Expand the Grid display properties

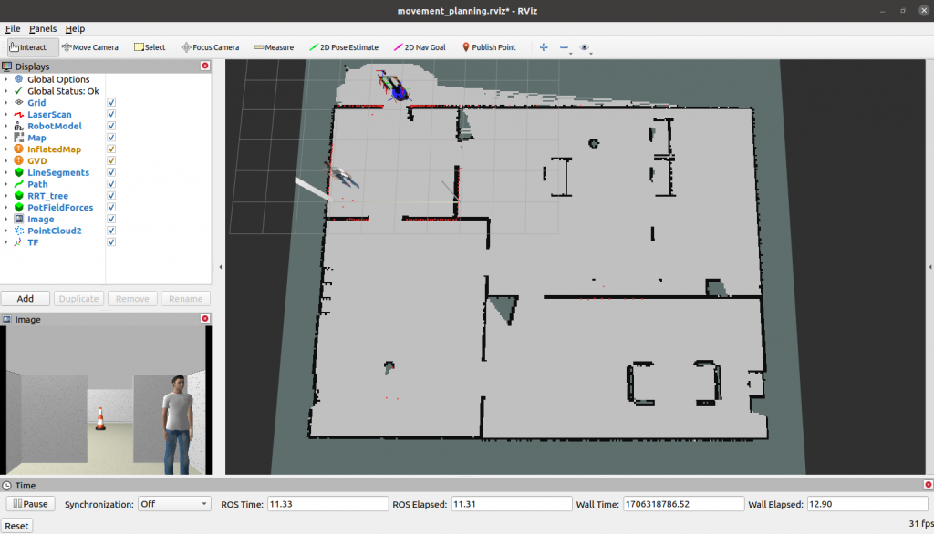(x=6, y=102)
